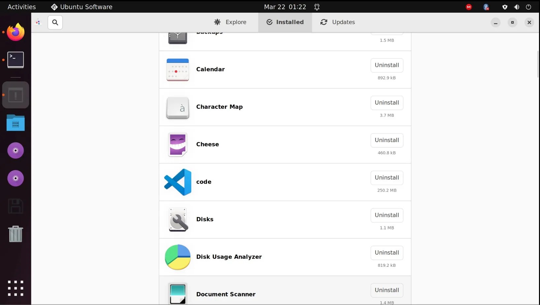Switch to the Installed tab
The width and height of the screenshot is (540, 305).
(x=285, y=22)
